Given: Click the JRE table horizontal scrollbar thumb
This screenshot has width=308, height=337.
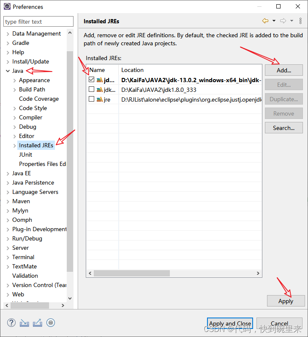Looking at the screenshot, I should point(132,273).
